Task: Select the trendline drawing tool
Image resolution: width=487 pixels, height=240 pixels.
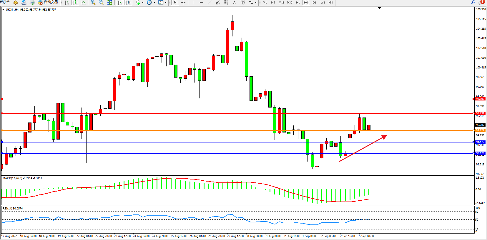Action: click(x=210, y=3)
